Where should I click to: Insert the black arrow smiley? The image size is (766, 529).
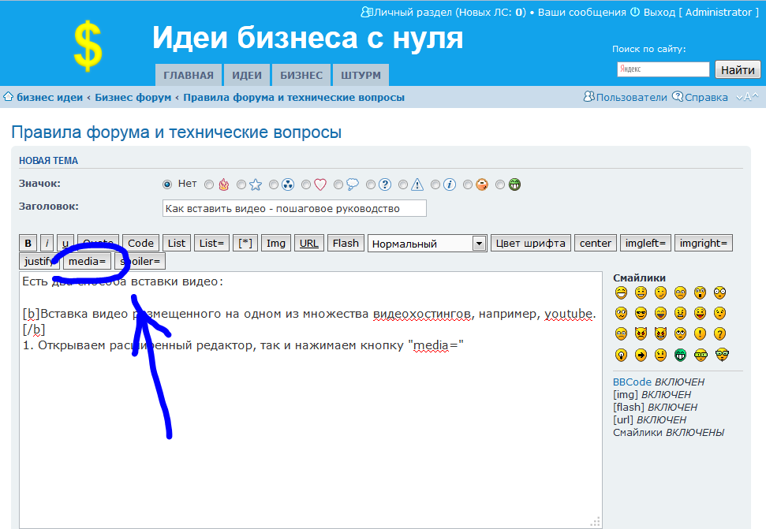[641, 355]
